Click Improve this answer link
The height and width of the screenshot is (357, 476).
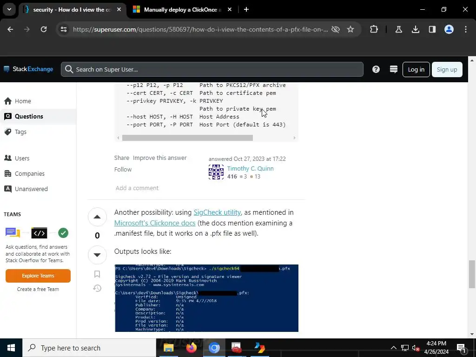click(160, 158)
